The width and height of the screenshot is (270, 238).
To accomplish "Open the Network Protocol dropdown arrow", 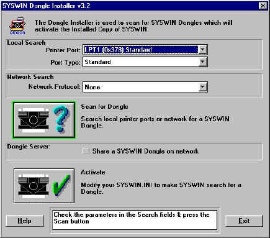I will [202, 87].
